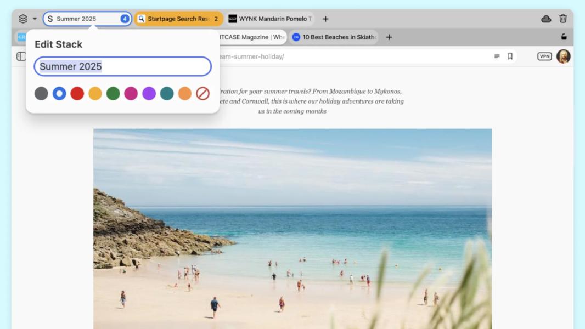Open reader mode icon in address bar
The width and height of the screenshot is (585, 329).
pos(497,56)
